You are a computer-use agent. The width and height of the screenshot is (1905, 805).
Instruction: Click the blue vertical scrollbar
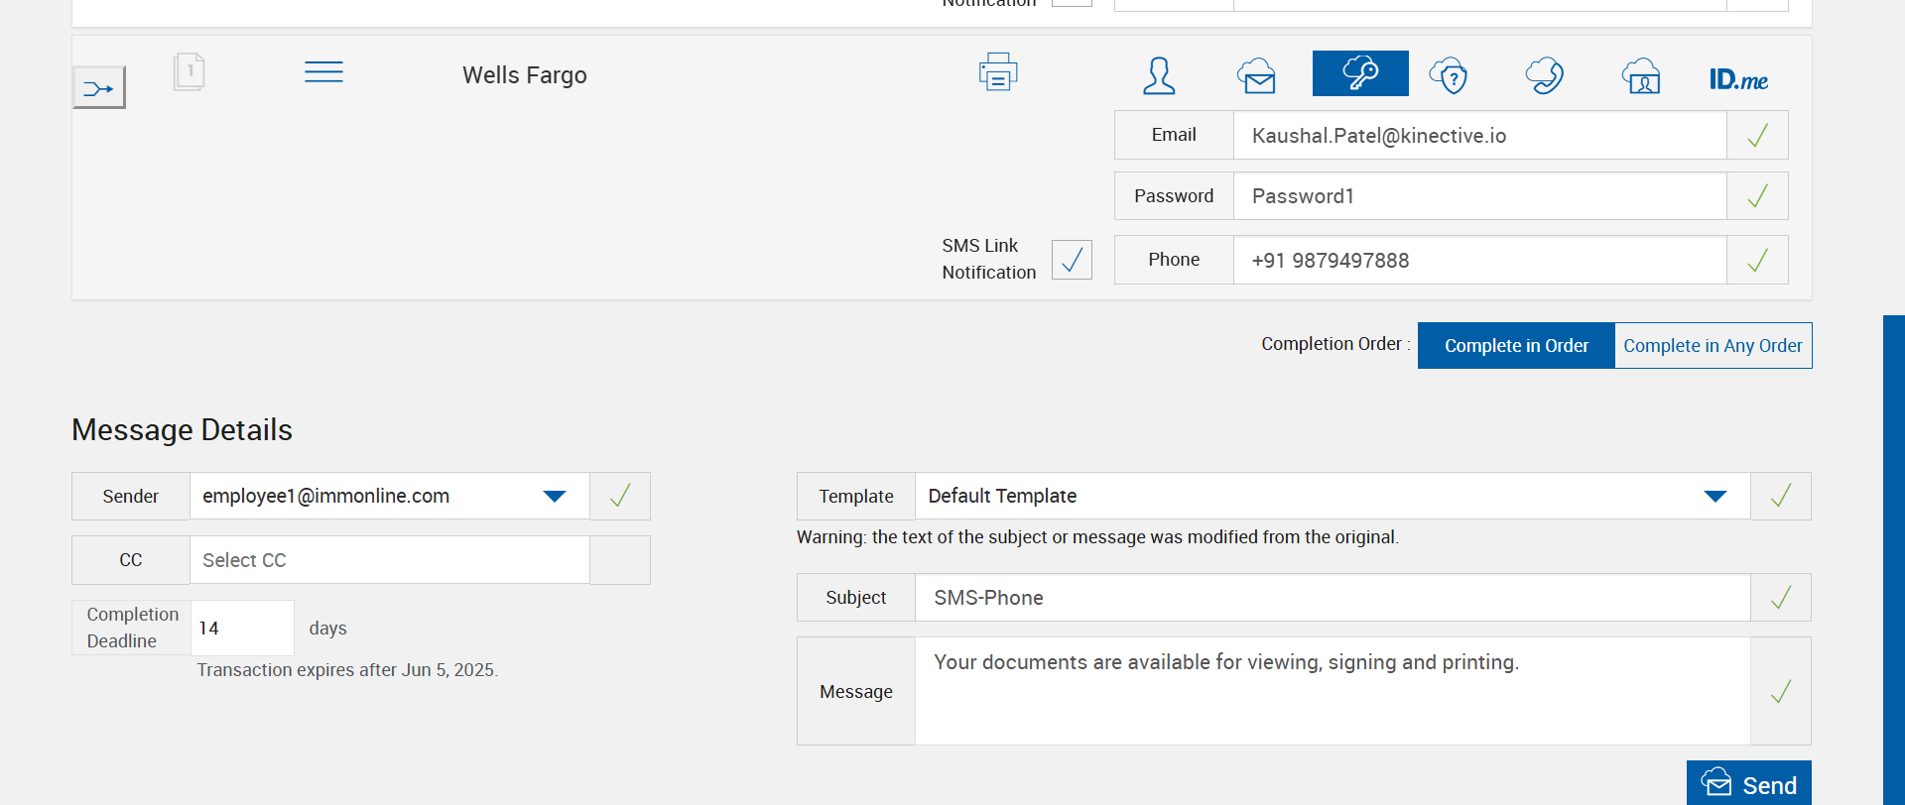point(1893,555)
